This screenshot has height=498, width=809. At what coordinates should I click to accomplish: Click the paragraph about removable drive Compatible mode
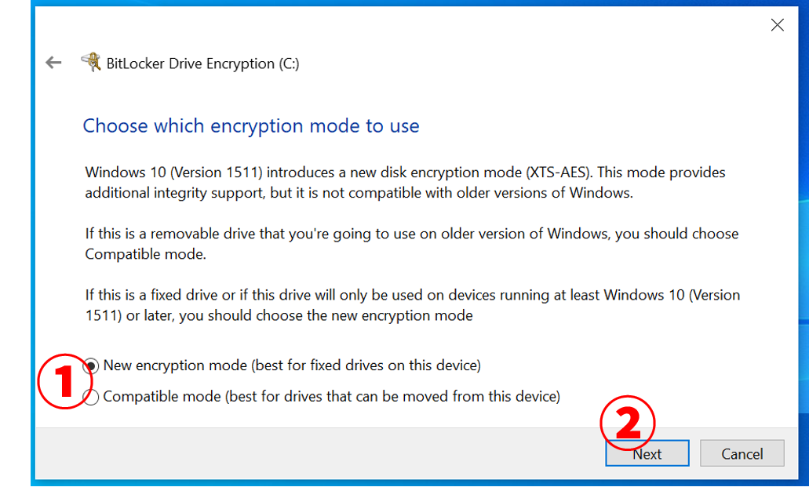click(412, 244)
